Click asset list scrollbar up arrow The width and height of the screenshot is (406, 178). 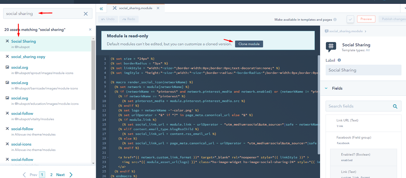coord(93,38)
